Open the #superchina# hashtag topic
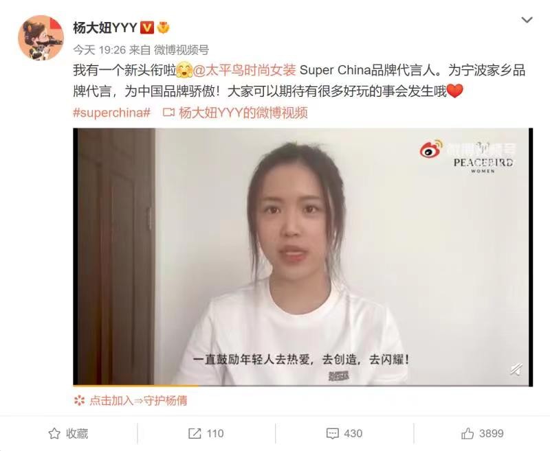The image size is (550, 451). tap(111, 113)
